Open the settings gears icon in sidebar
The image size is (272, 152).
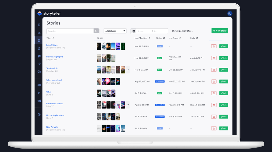pyautogui.click(x=39, y=101)
